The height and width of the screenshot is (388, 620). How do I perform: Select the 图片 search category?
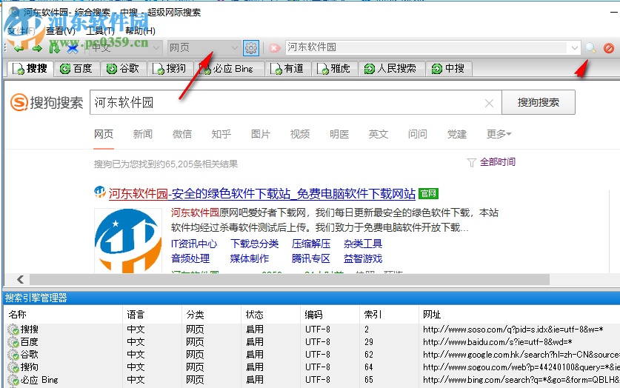260,134
